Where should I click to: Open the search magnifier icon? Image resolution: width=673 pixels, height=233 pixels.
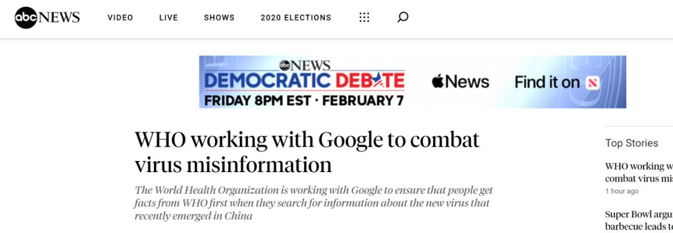click(403, 17)
